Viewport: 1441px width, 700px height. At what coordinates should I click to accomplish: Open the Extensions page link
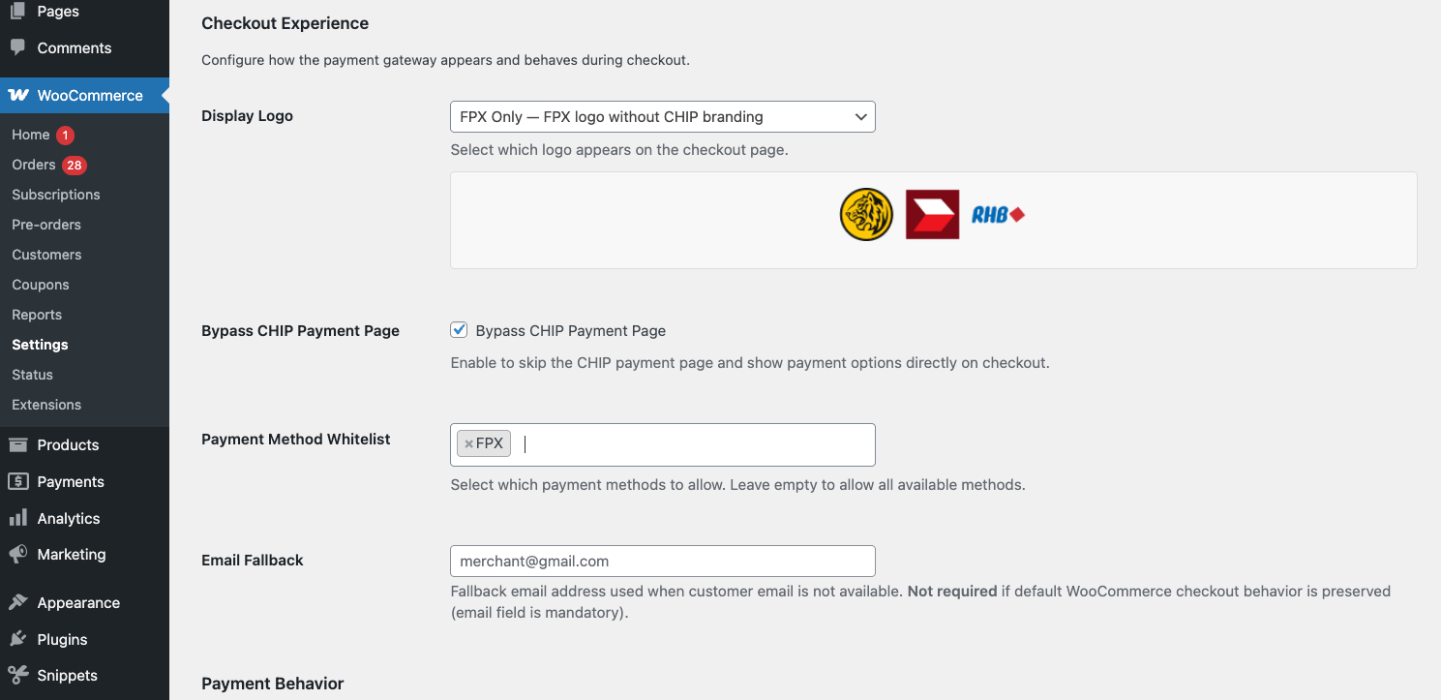pyautogui.click(x=46, y=405)
